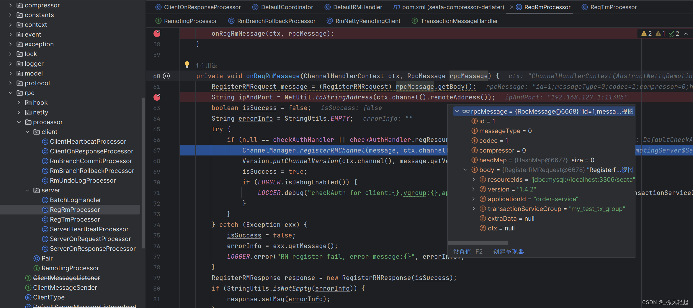The width and height of the screenshot is (693, 308).
Task: Expand the applicationId field
Action: tap(473, 199)
